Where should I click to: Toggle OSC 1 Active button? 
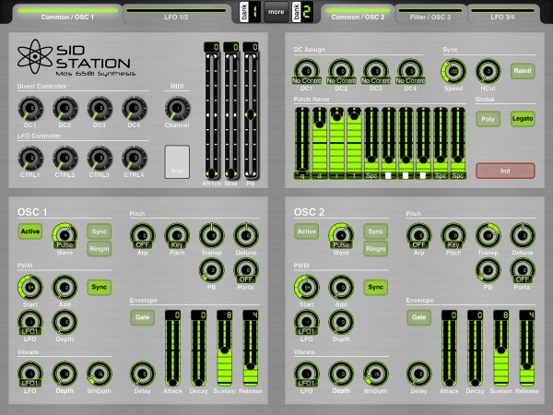click(30, 231)
